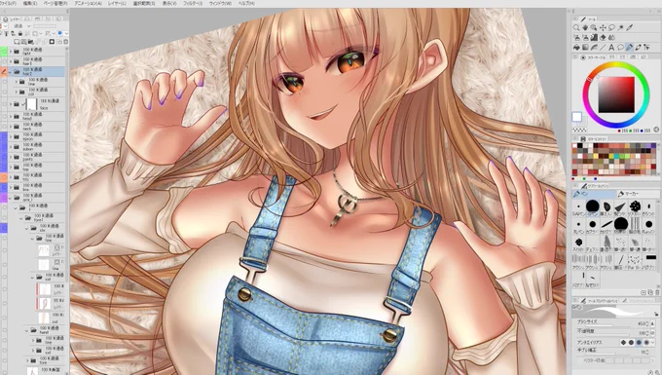Open the 表示(V) View menu

(x=169, y=3)
